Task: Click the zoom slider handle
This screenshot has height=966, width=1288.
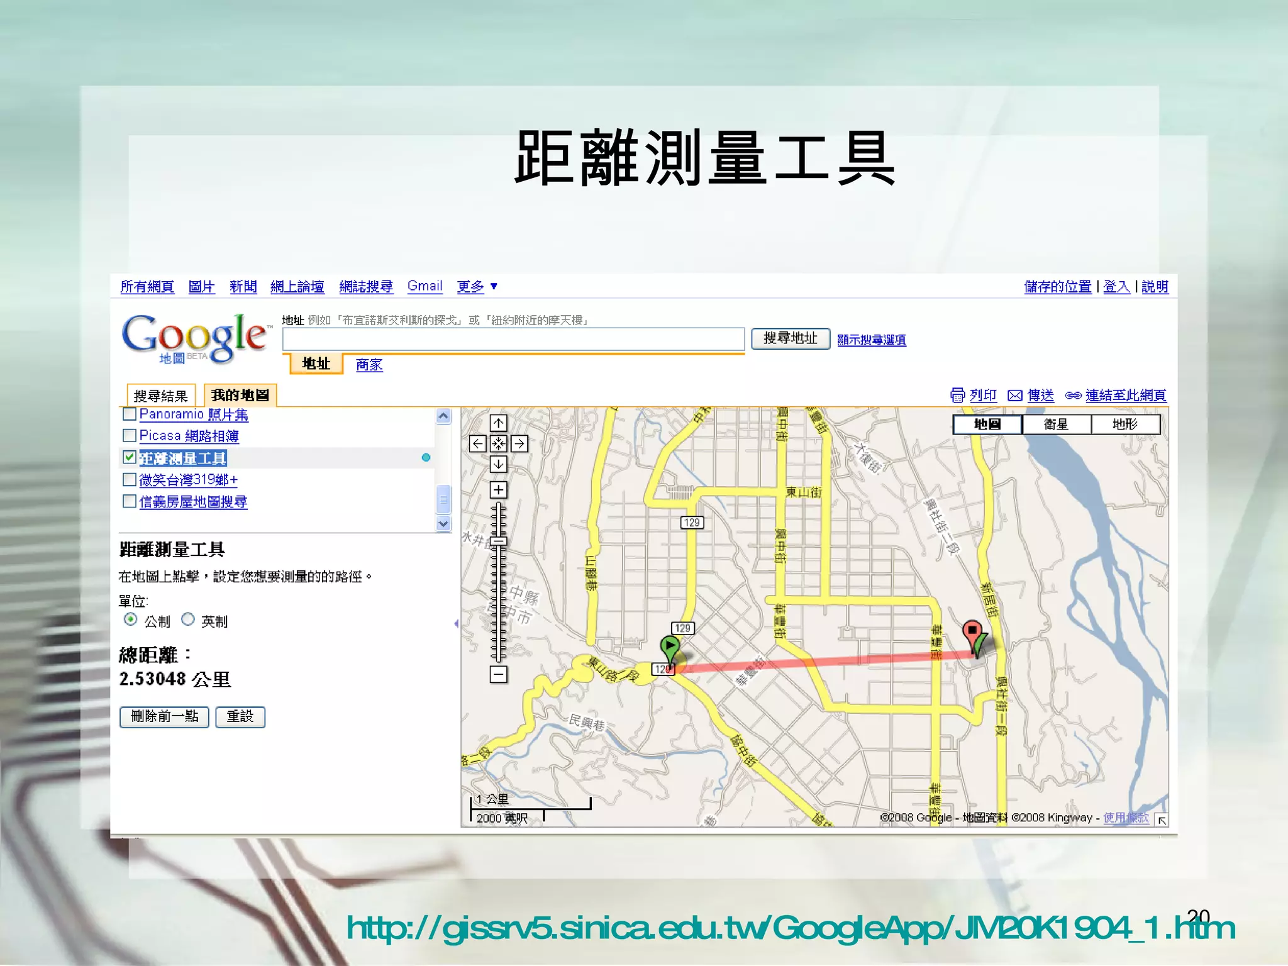Action: [498, 541]
